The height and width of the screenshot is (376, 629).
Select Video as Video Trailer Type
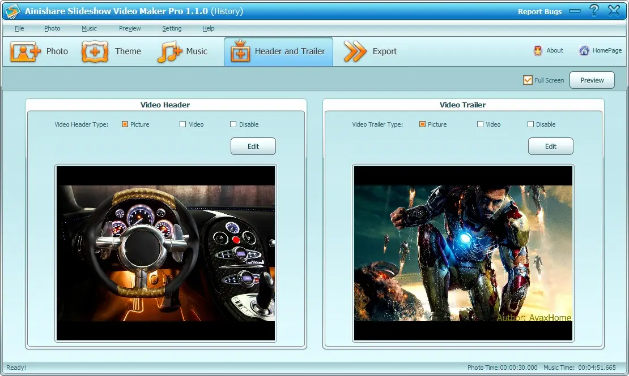[x=480, y=124]
